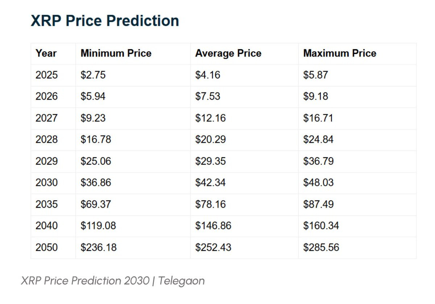Open the Telegaon caption link below table
The width and height of the screenshot is (435, 304).
point(113,281)
